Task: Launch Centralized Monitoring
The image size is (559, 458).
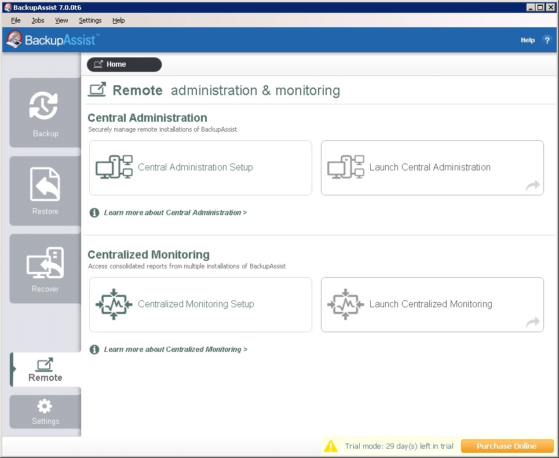Action: point(432,304)
